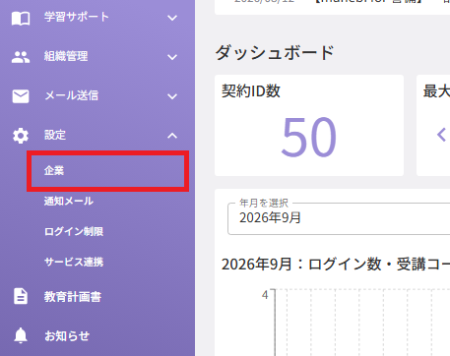Click the bell icon for お知らせ
Screen dimensions: 450x356
pos(21,335)
